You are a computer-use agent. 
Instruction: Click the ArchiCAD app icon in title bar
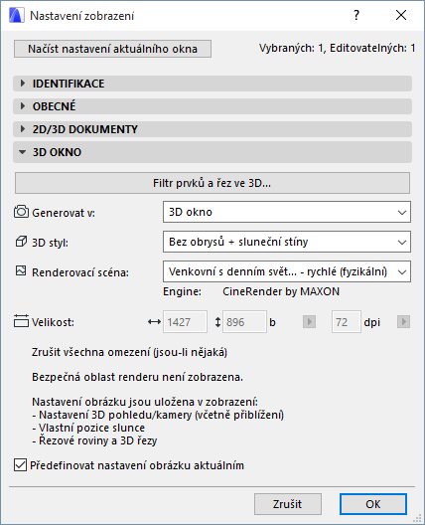(x=17, y=15)
